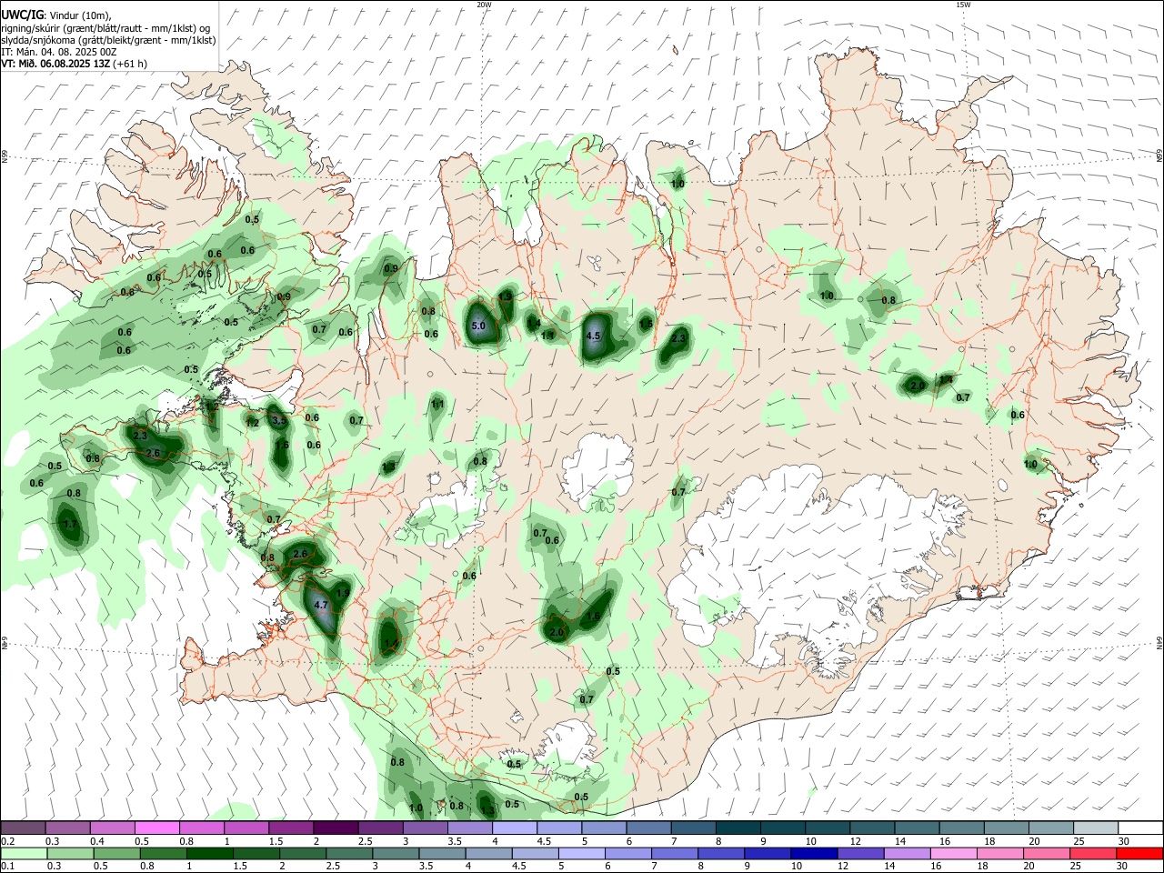This screenshot has width=1164, height=873.
Task: Pick the white swatch after 30 in top legend row
Action: click(1139, 828)
